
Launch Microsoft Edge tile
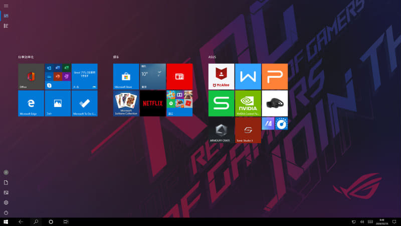coord(31,103)
